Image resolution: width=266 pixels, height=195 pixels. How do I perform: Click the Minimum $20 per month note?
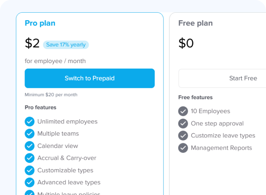pos(51,95)
